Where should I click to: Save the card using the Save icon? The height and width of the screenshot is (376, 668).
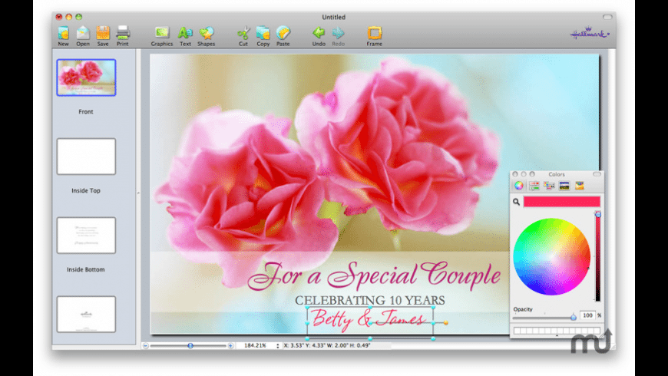click(103, 33)
